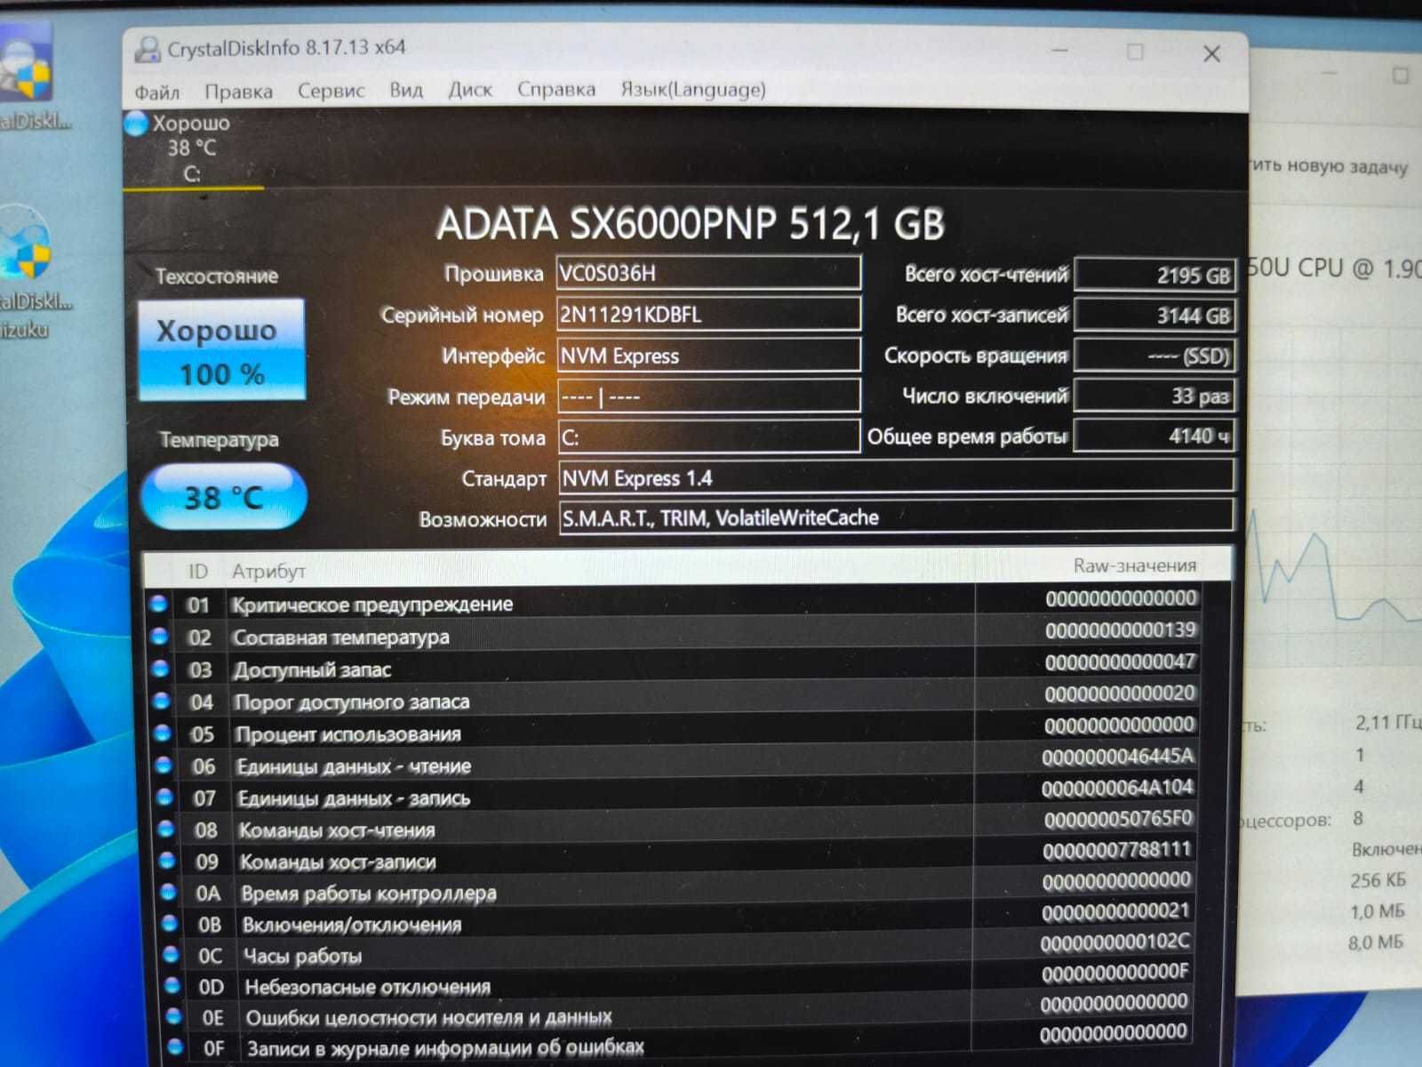Click the Всего хост-чтений value 2195 GB
The width and height of the screenshot is (1422, 1067).
(x=1154, y=275)
